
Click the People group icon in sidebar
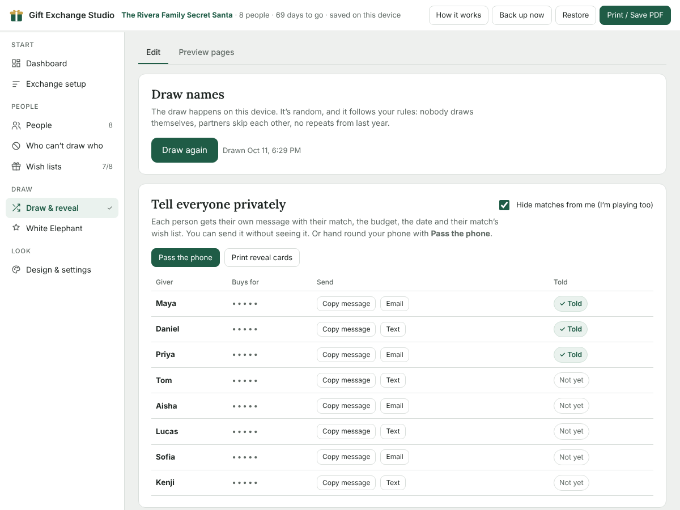point(16,125)
